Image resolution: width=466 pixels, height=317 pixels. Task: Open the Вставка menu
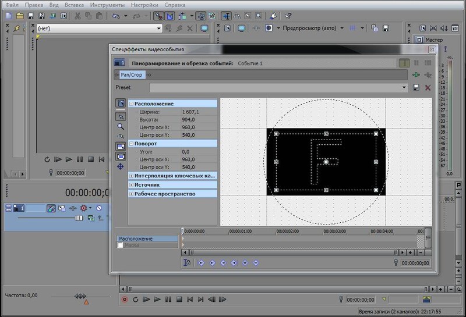click(x=75, y=5)
